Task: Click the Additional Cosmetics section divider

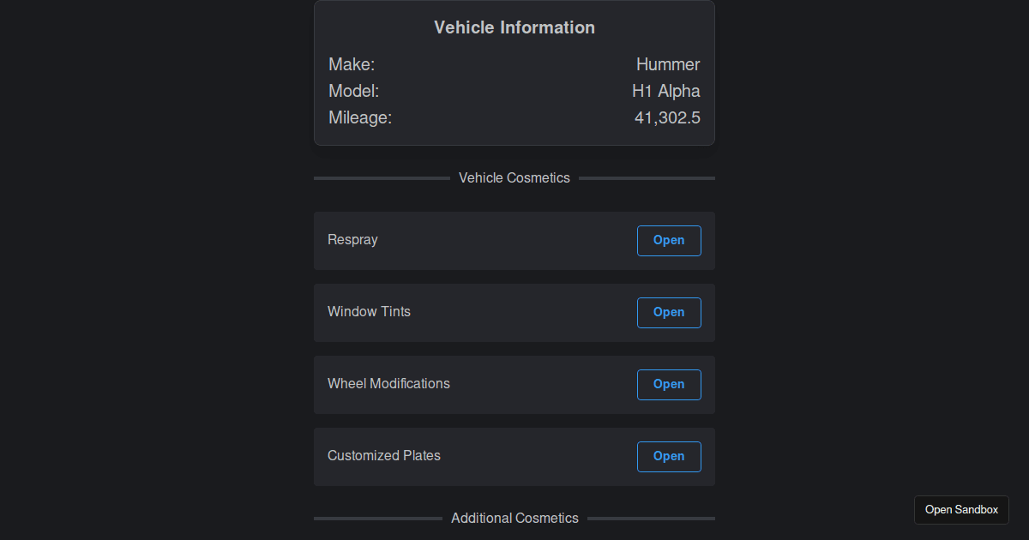Action: coord(514,519)
